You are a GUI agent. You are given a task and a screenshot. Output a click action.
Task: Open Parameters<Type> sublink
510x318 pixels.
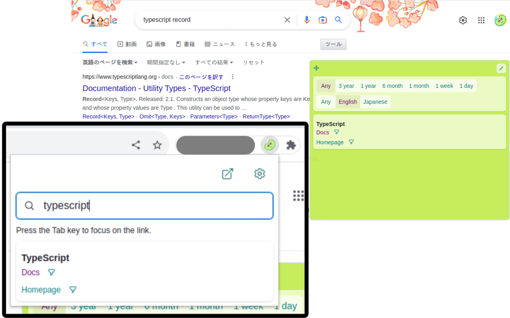tap(214, 117)
